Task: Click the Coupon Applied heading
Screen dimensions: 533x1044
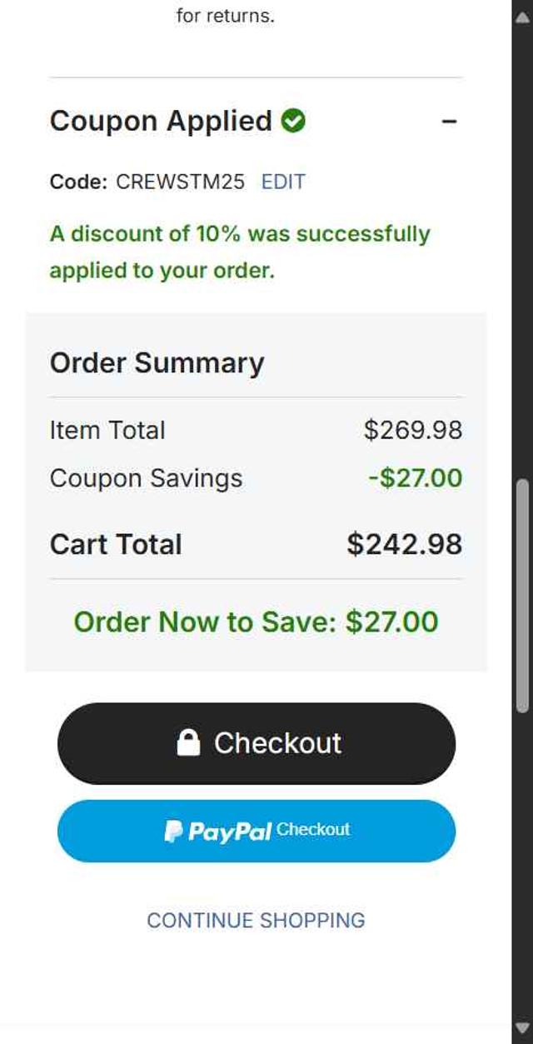Action: coord(161,121)
